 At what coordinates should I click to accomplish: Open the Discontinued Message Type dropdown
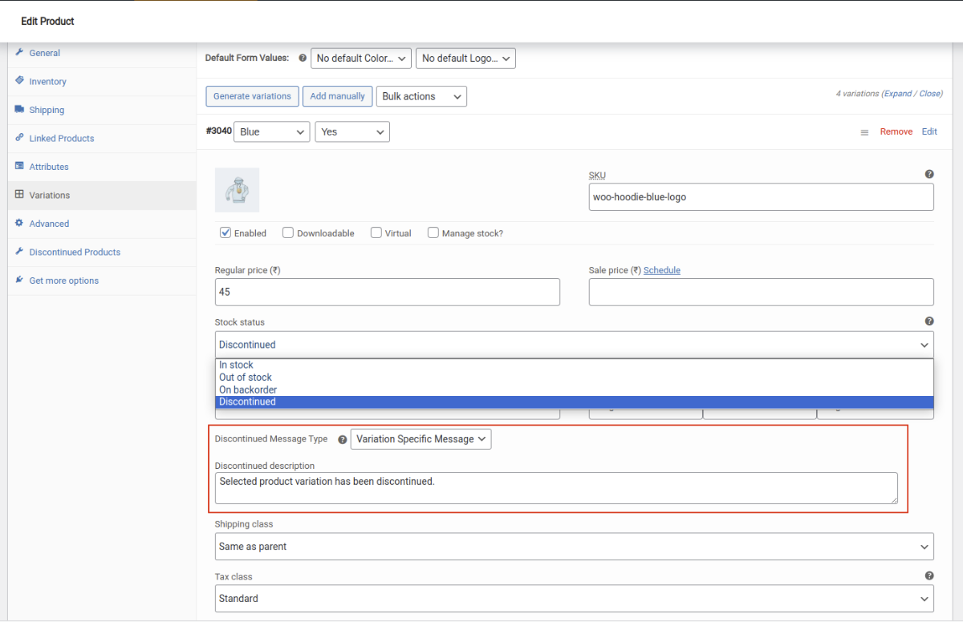coord(421,439)
